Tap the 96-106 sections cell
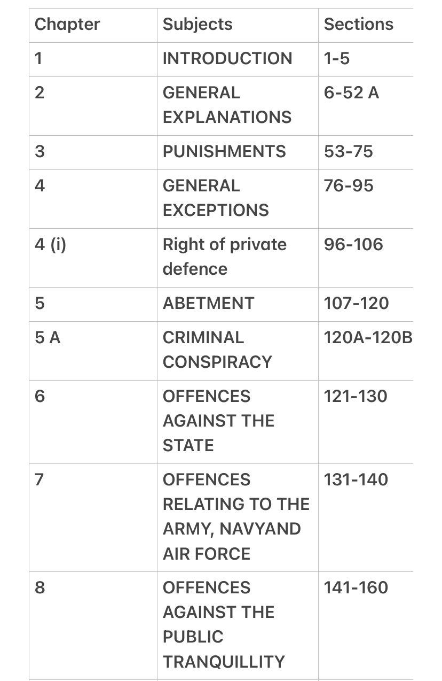This screenshot has height=681, width=442. (353, 245)
